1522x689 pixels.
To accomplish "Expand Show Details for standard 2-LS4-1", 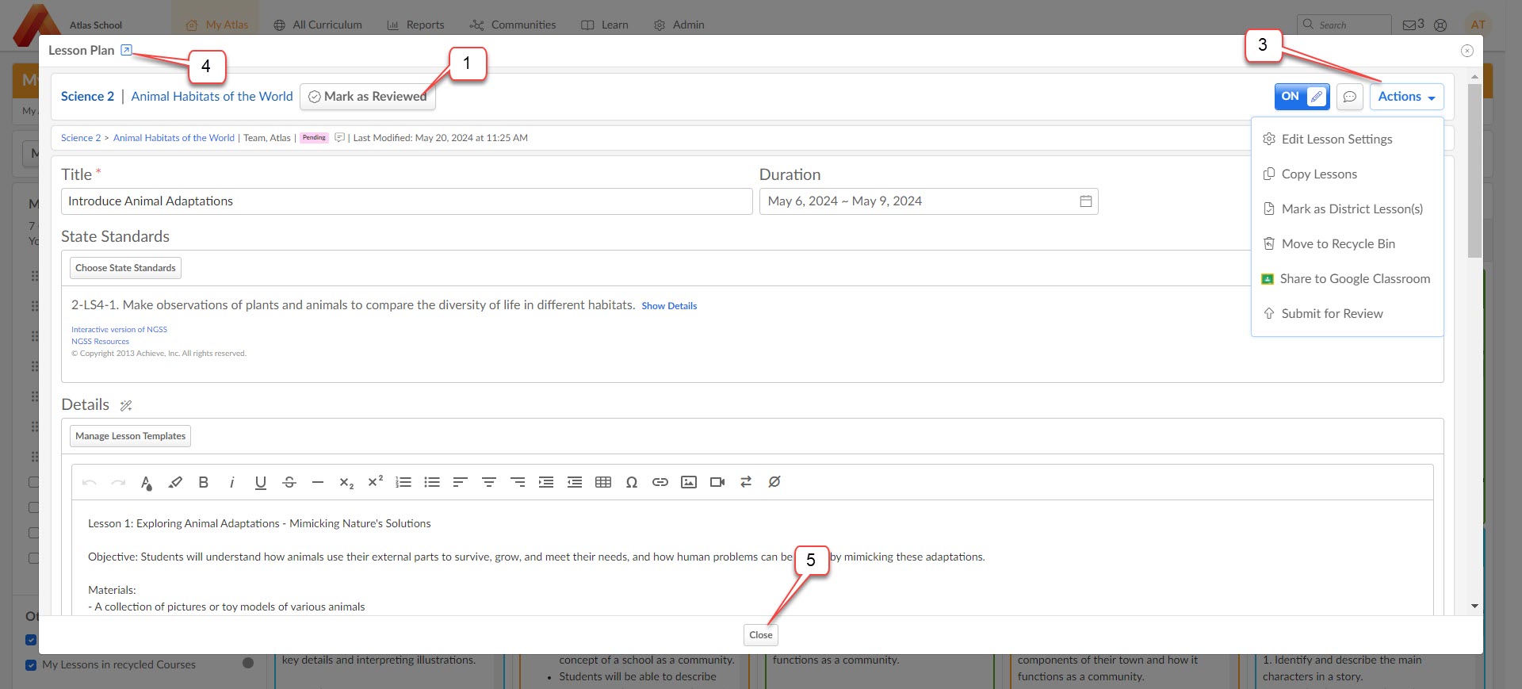I will point(669,306).
